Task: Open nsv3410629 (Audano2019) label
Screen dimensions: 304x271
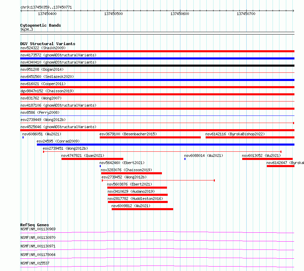Action: coord(131,191)
